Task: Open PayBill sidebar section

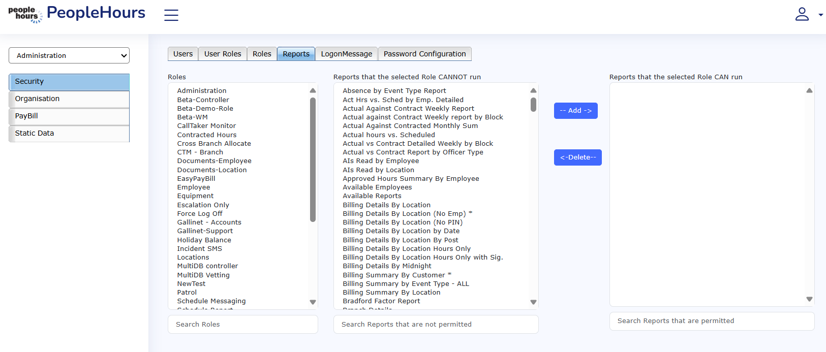Action: pos(69,116)
